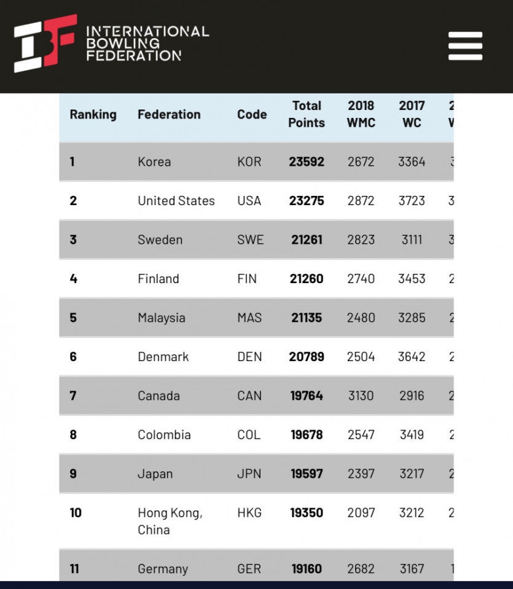
Task: Click the 2018 WMC column header
Action: (361, 114)
